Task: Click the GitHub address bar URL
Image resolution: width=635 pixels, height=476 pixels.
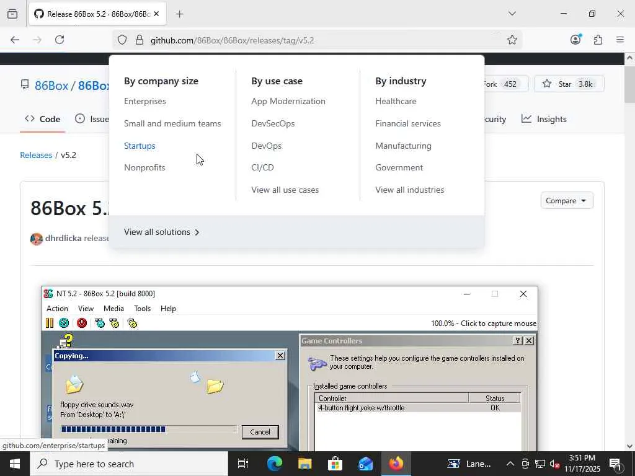Action: pos(232,40)
